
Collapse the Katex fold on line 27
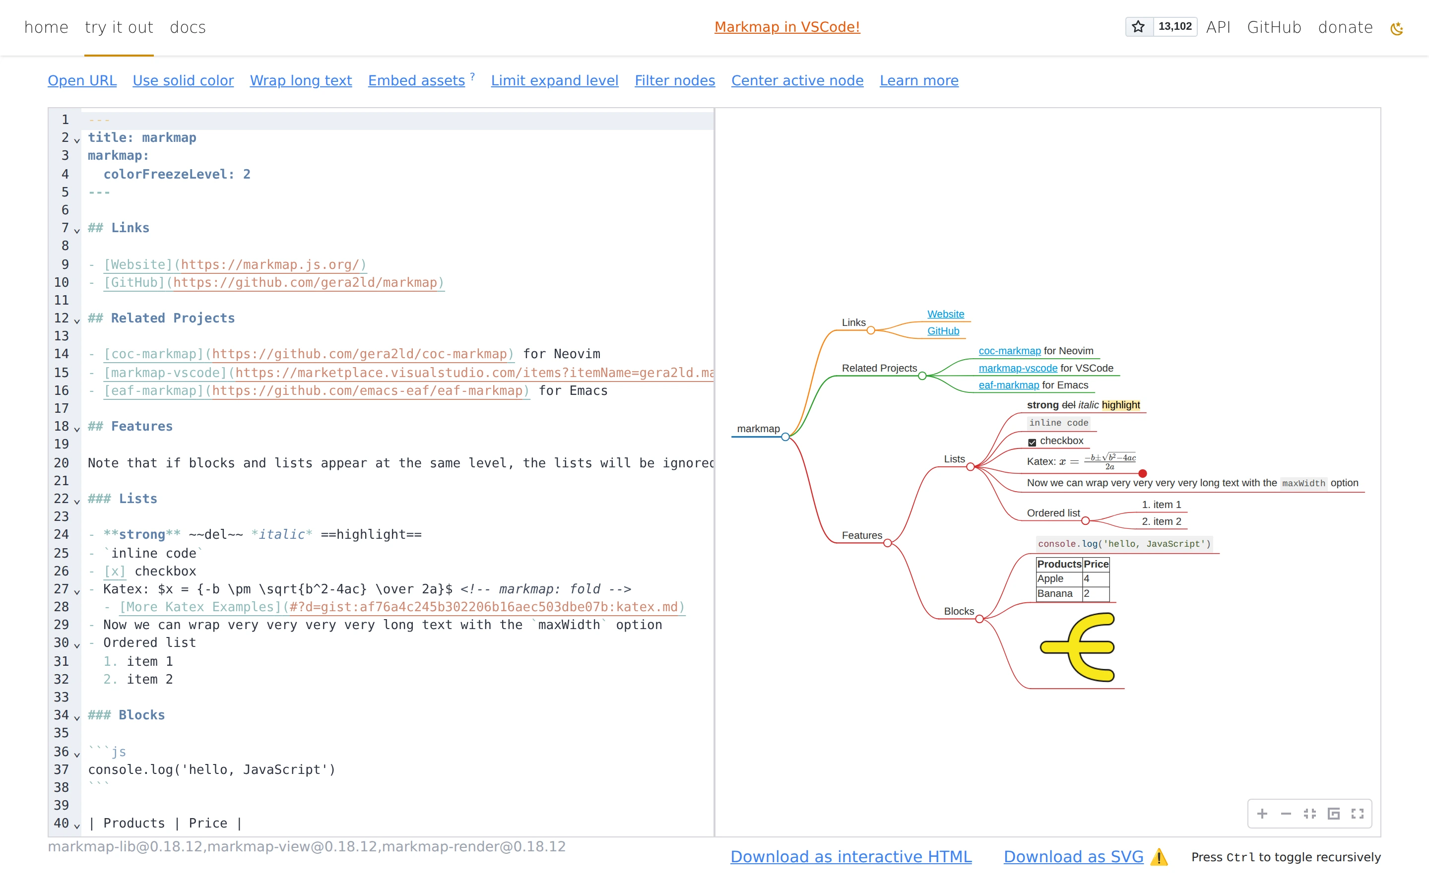tap(77, 591)
